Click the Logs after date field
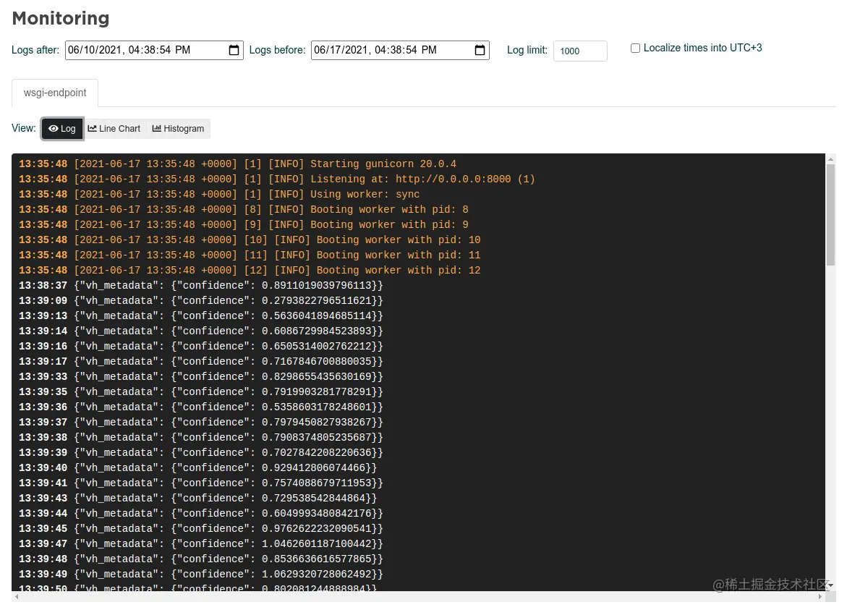The width and height of the screenshot is (847, 610). [x=154, y=50]
